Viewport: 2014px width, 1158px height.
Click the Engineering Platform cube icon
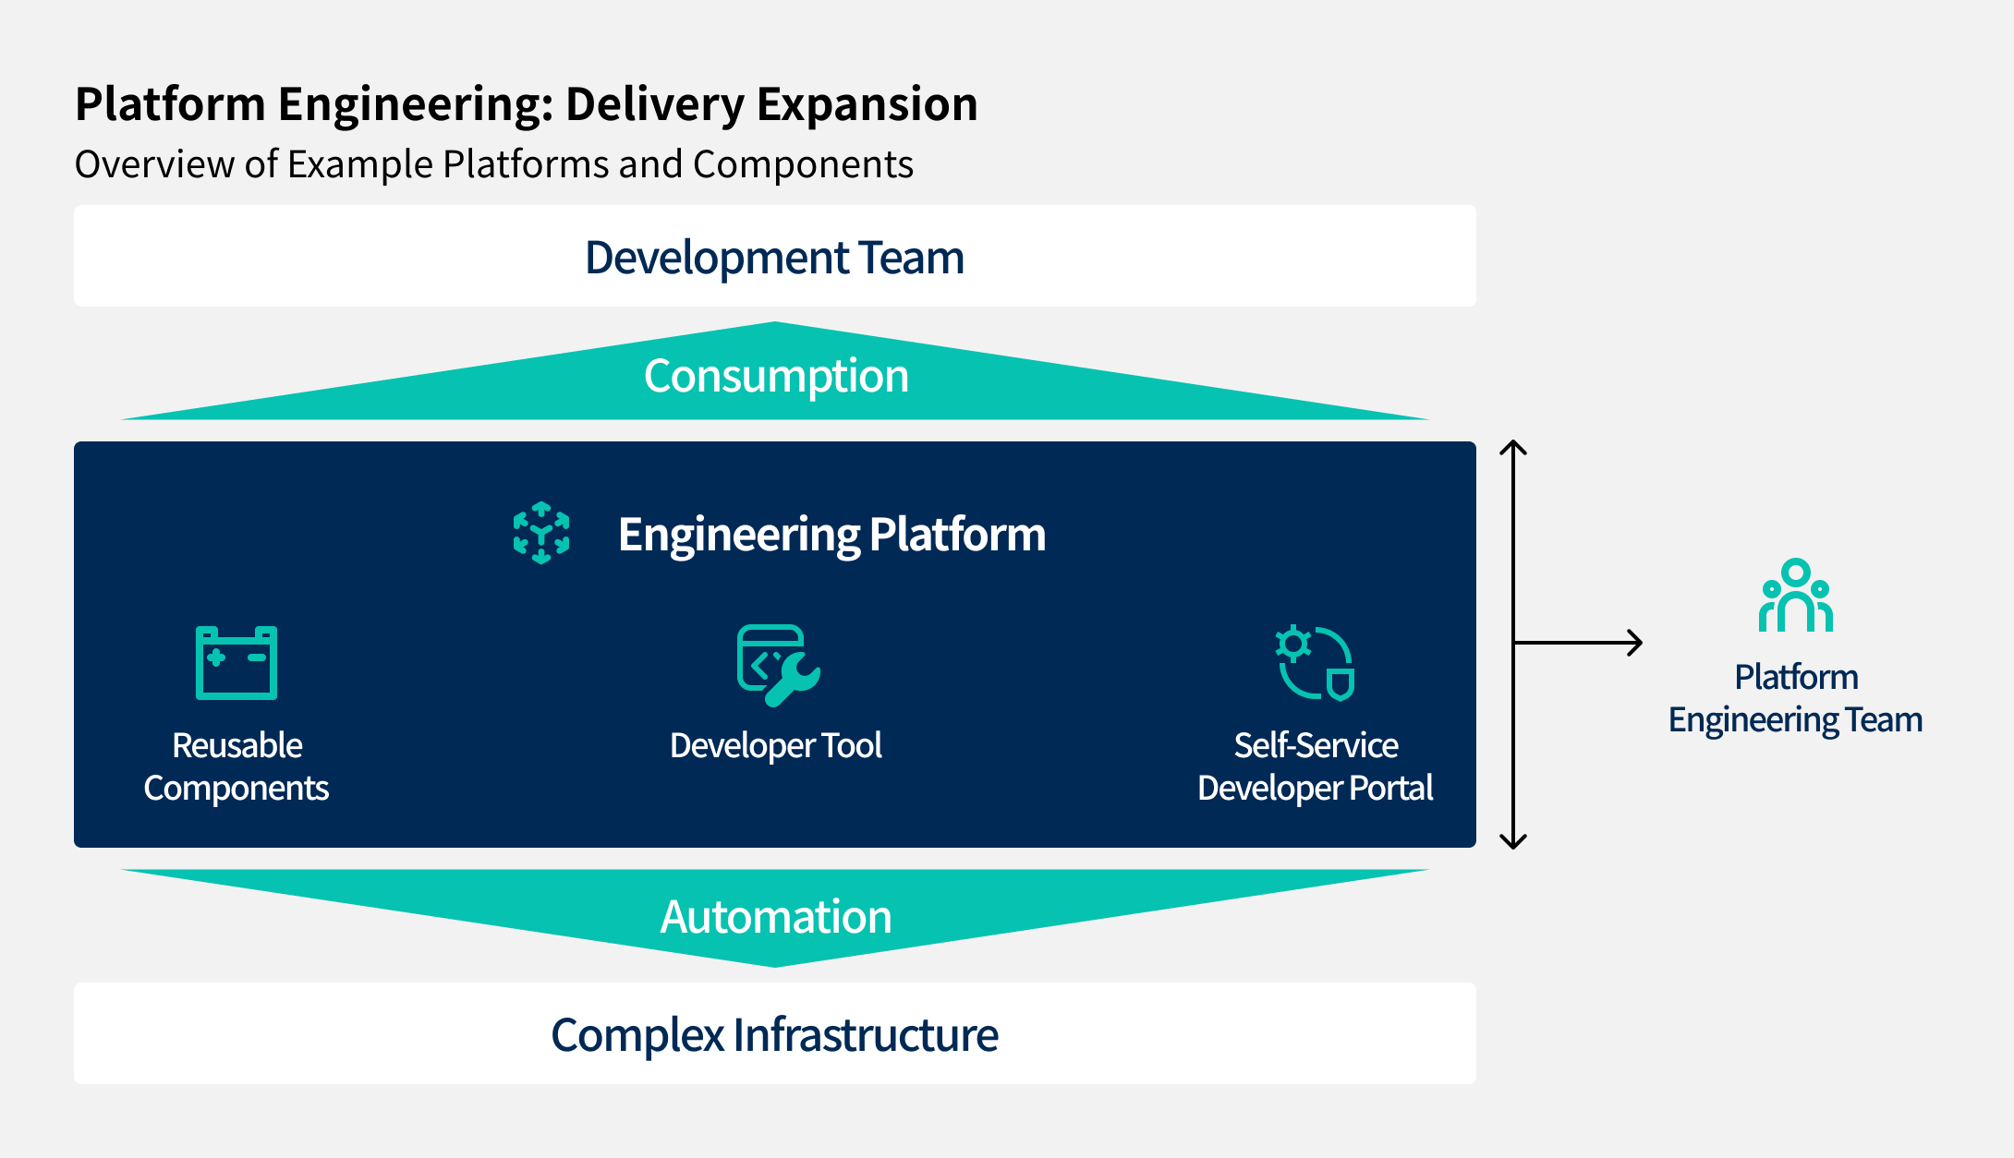pyautogui.click(x=541, y=533)
